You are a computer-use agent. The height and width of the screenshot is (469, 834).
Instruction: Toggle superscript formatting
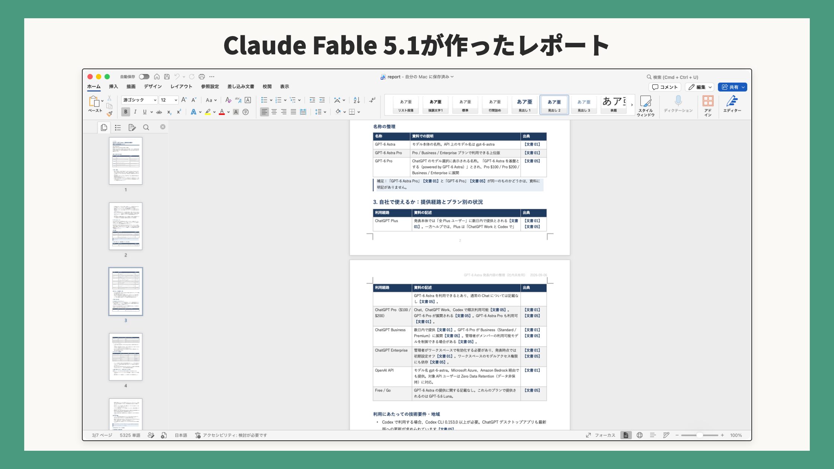point(179,112)
